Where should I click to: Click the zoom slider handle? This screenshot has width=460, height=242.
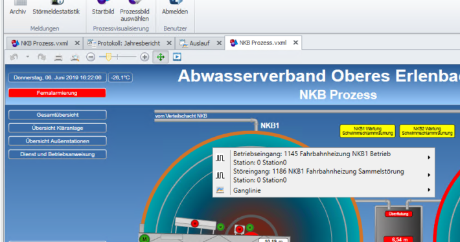108,57
